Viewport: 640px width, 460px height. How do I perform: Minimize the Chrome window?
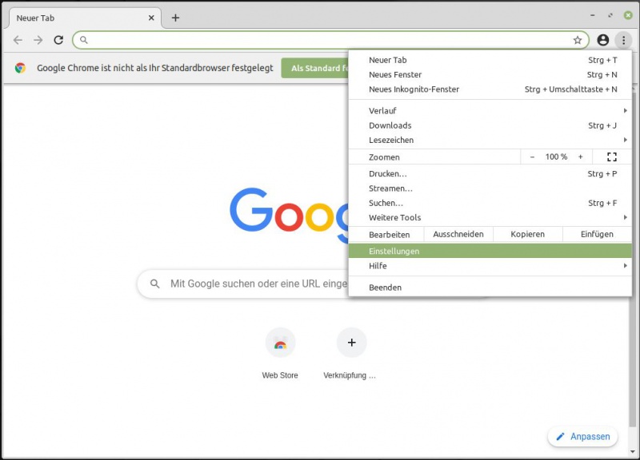point(593,15)
